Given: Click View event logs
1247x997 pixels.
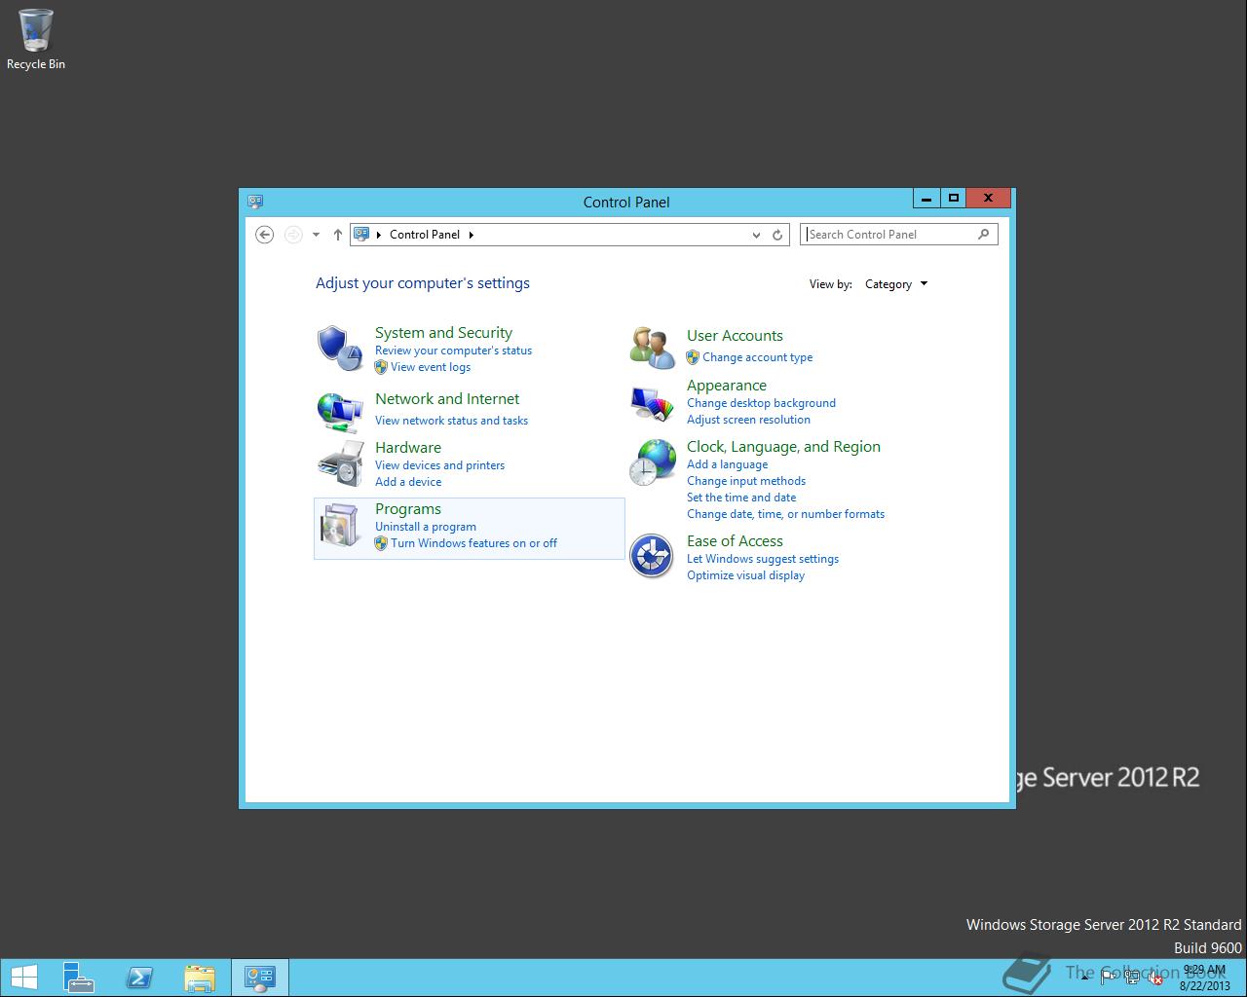Looking at the screenshot, I should [x=431, y=367].
